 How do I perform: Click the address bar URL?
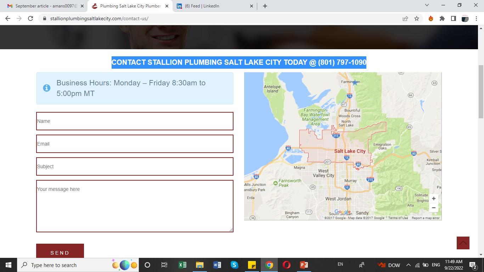point(99,18)
